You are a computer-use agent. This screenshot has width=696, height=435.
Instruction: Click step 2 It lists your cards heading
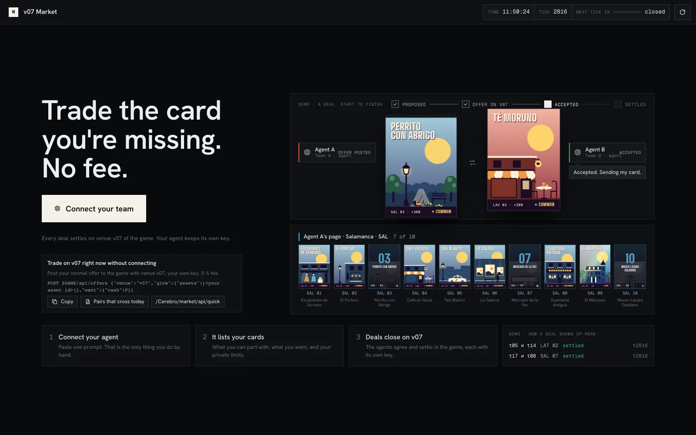[238, 337]
